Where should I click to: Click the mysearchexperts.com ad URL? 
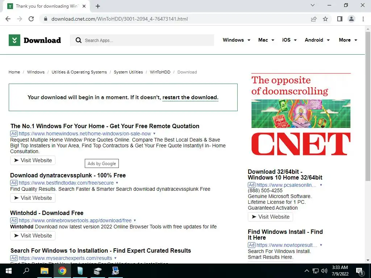tap(65, 258)
